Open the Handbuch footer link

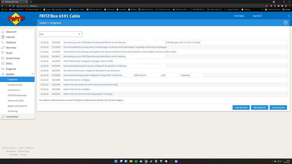(29, 148)
